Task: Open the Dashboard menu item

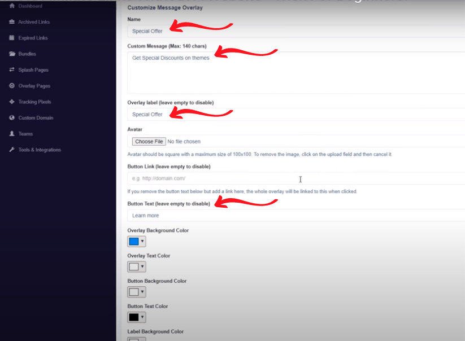Action: [31, 6]
